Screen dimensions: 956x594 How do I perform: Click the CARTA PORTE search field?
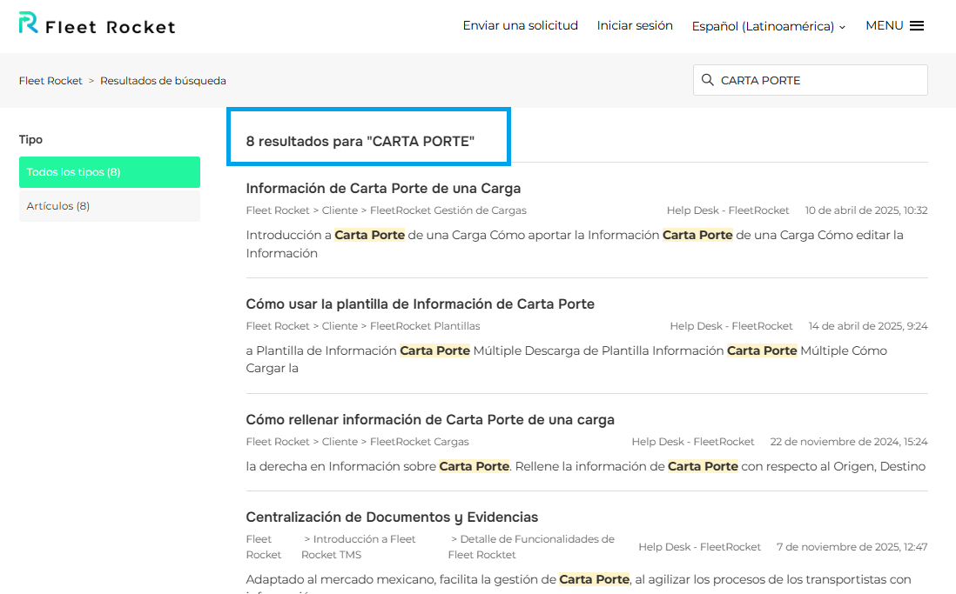click(x=811, y=80)
